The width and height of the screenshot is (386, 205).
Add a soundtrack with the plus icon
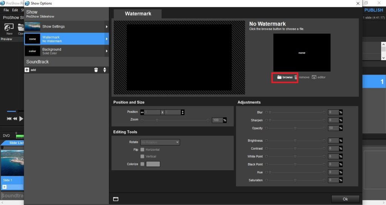point(27,70)
